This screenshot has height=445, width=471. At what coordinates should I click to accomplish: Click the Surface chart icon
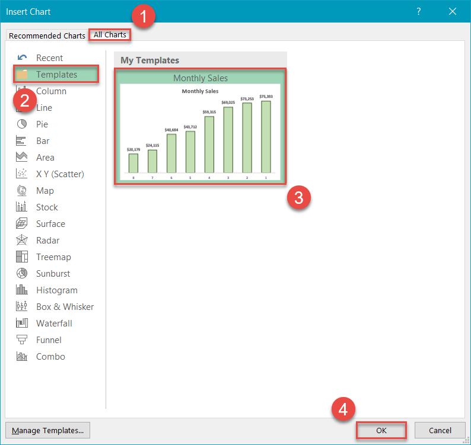point(21,223)
